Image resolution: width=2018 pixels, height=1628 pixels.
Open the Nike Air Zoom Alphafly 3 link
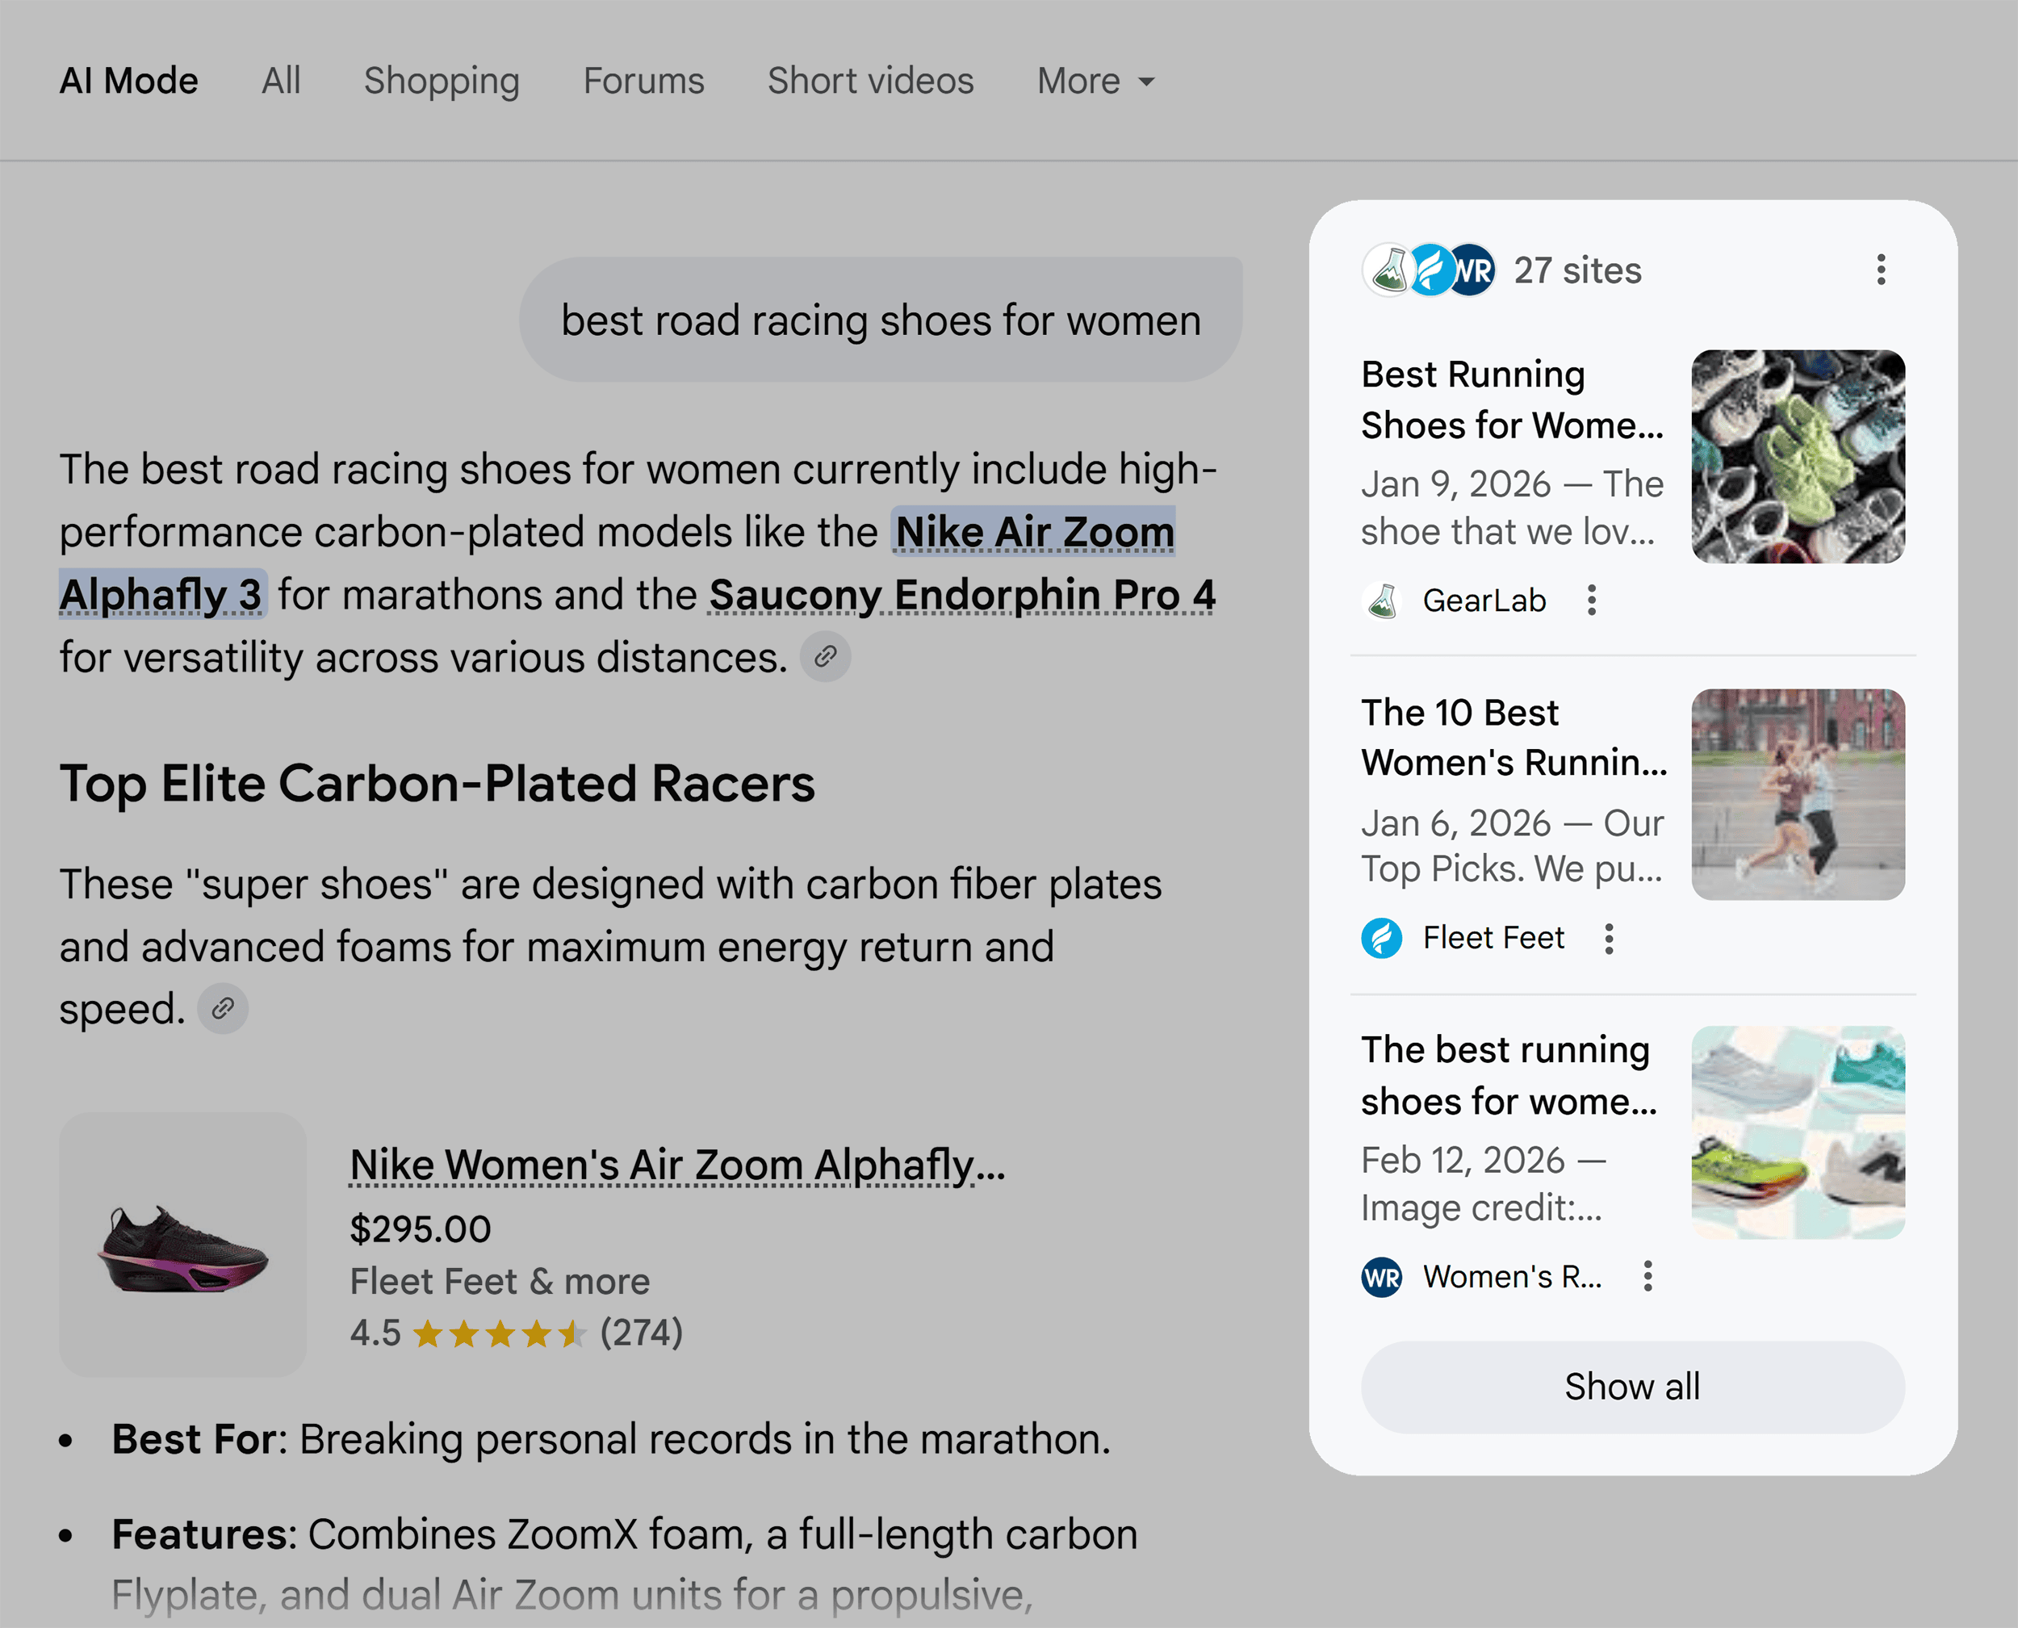(x=1032, y=532)
